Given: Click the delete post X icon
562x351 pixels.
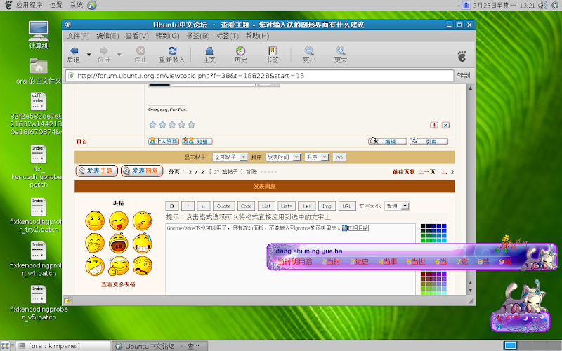Looking at the screenshot, I should [445, 125].
